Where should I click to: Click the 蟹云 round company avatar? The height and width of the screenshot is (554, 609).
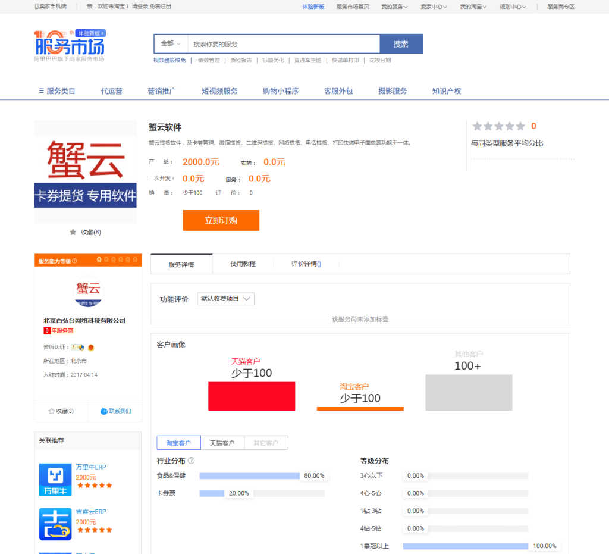(88, 292)
